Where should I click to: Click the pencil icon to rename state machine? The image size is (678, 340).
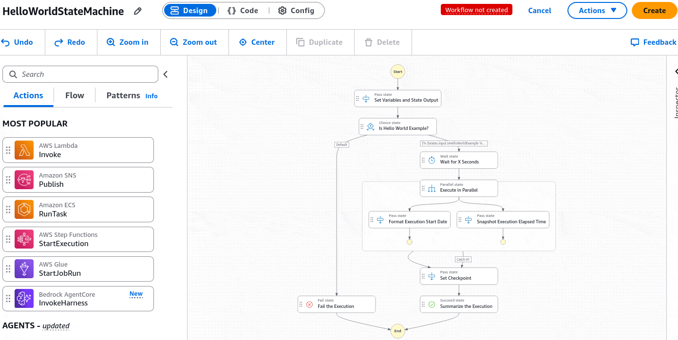138,11
